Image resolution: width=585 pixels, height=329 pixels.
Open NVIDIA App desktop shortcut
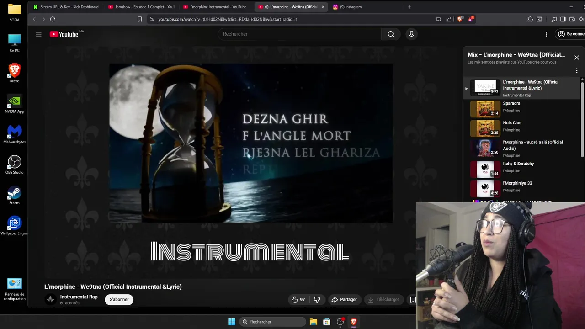click(x=15, y=104)
